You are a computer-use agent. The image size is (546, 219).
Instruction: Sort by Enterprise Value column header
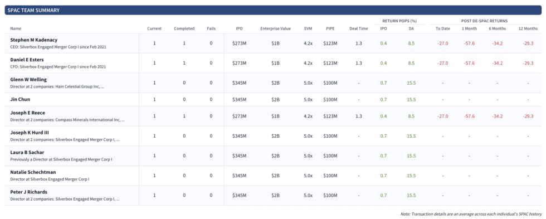pos(275,28)
